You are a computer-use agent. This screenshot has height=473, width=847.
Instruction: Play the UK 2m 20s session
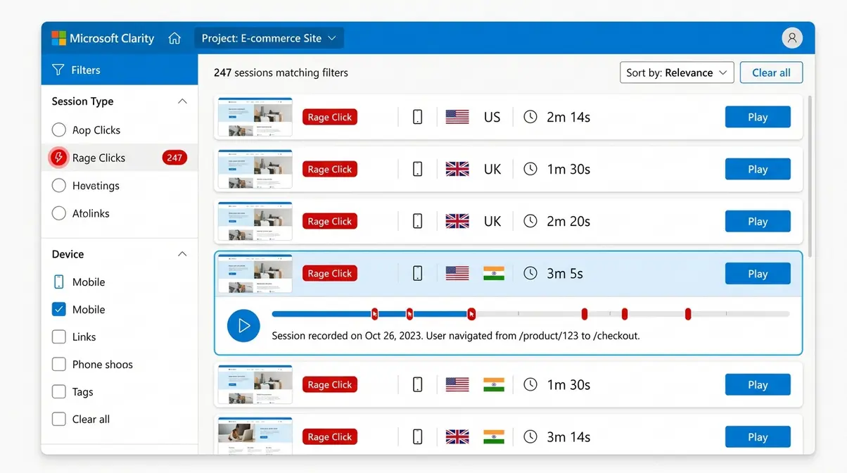[758, 221]
